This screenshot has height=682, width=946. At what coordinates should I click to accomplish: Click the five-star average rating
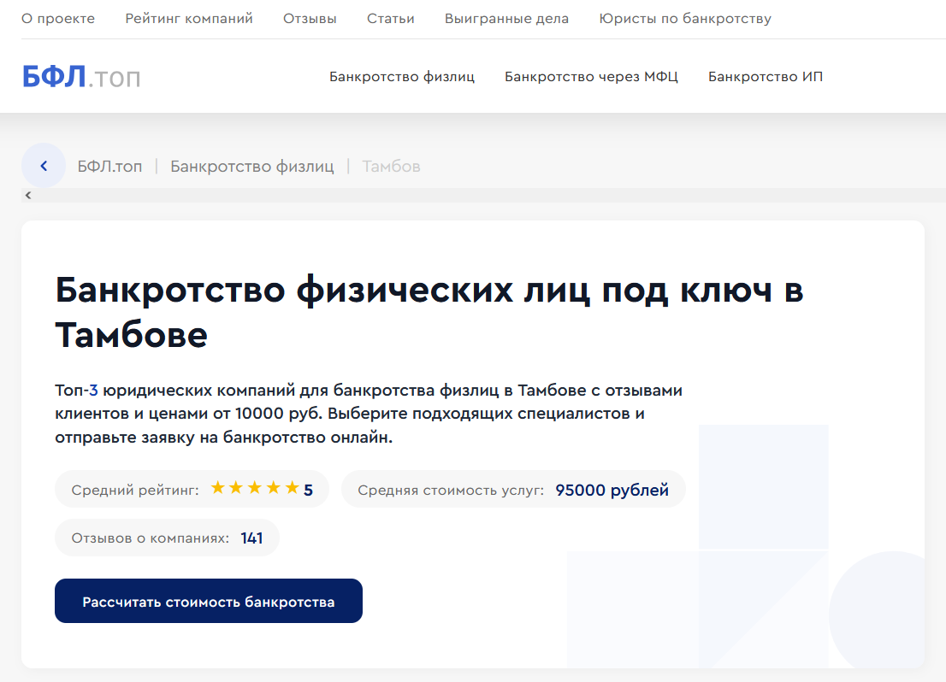click(255, 488)
